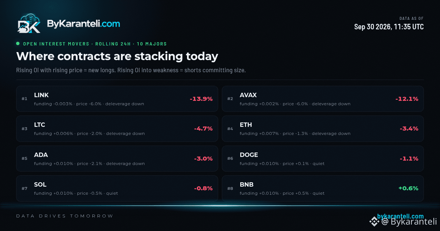Click the Sep 30 2026 timestamp

[x=389, y=27]
